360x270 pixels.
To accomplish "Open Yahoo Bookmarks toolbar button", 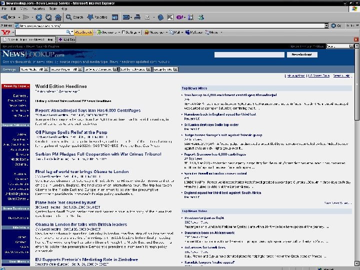I will click(107, 32).
